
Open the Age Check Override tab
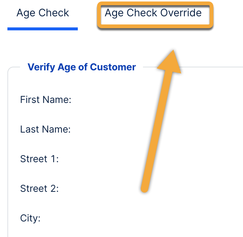(153, 13)
